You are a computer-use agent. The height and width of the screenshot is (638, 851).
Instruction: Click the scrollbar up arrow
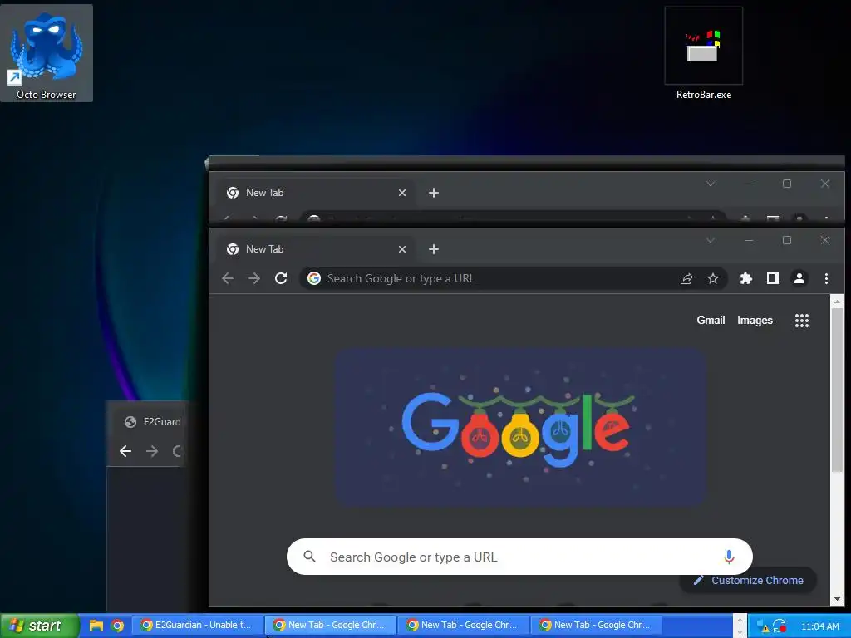[836, 301]
